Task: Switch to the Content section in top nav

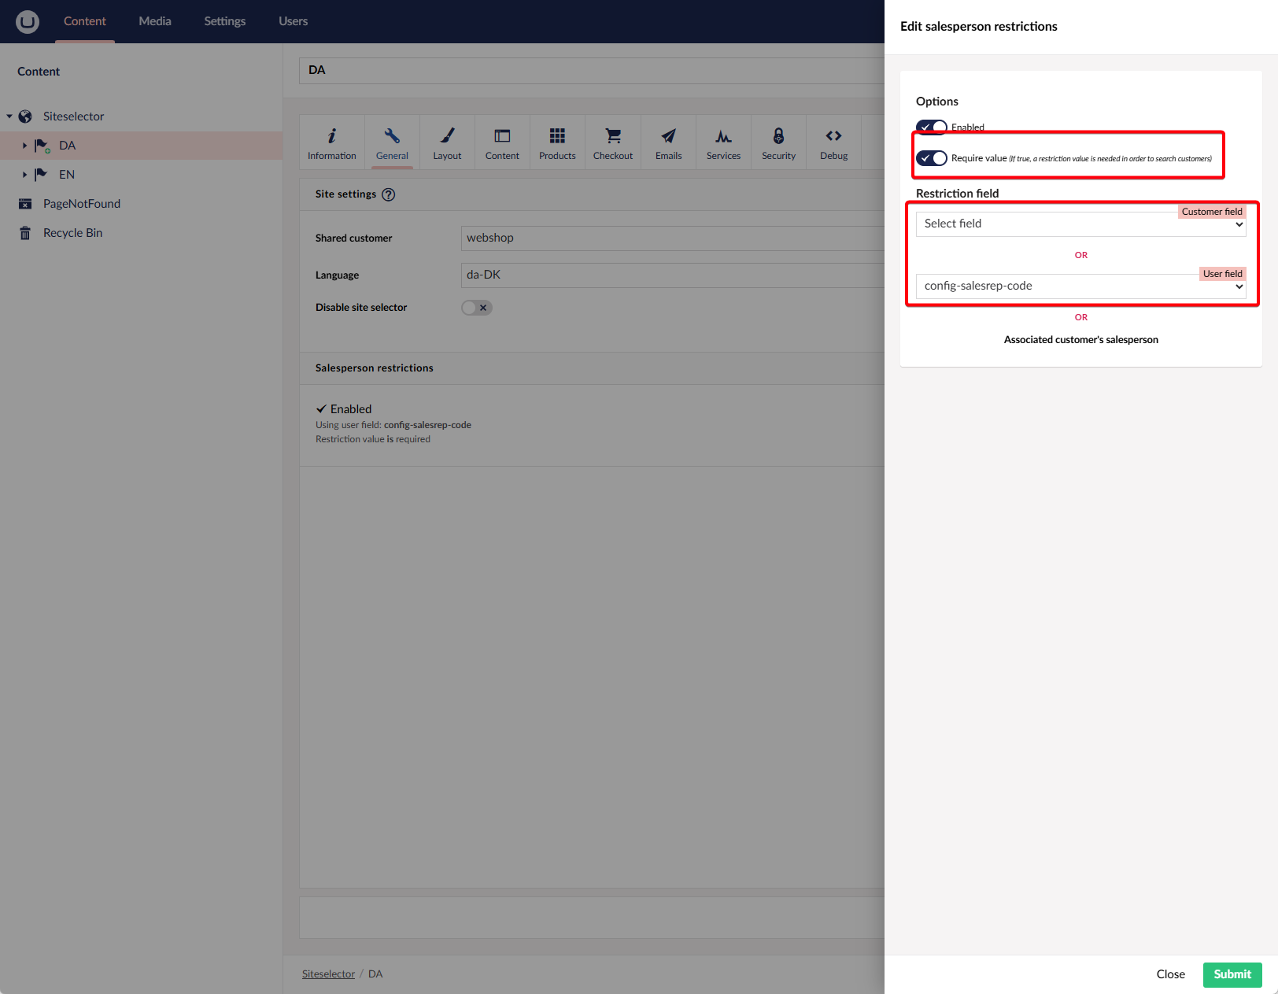Action: point(85,21)
